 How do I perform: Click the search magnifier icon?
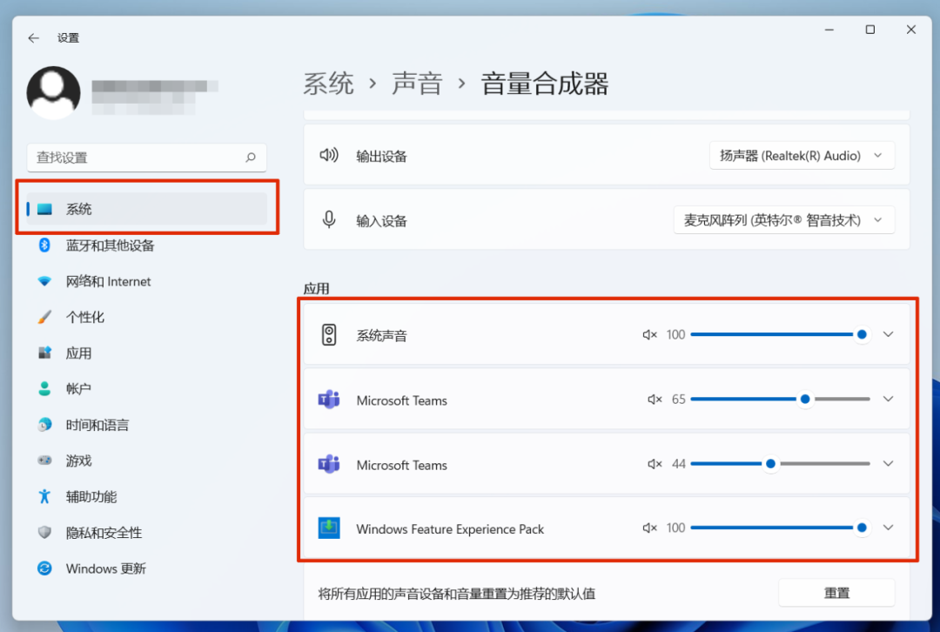(251, 157)
